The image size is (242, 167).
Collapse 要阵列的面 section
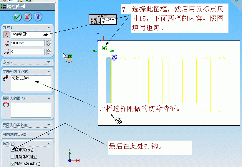point(49,98)
